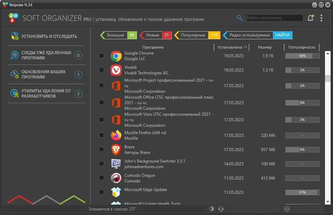Click the Google Chrome app icon

tap(116, 56)
